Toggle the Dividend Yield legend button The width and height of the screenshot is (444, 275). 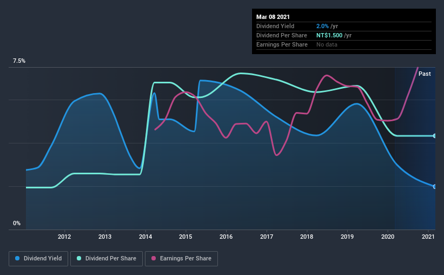pos(38,259)
